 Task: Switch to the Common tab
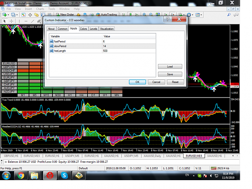click(62, 29)
